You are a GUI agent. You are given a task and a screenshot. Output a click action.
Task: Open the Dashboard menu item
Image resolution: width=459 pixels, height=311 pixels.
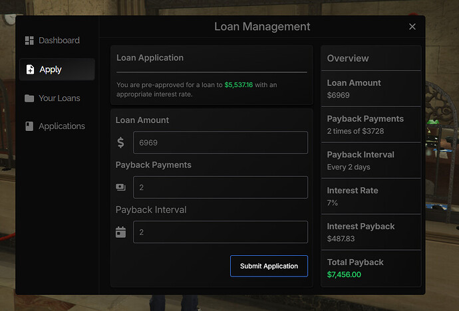coord(59,41)
